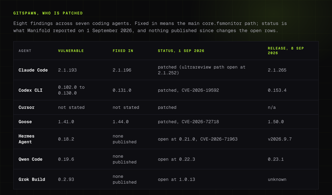Screen dimensions: 332x195
Task: Select the Grok Build agent name
Action: click(32, 180)
